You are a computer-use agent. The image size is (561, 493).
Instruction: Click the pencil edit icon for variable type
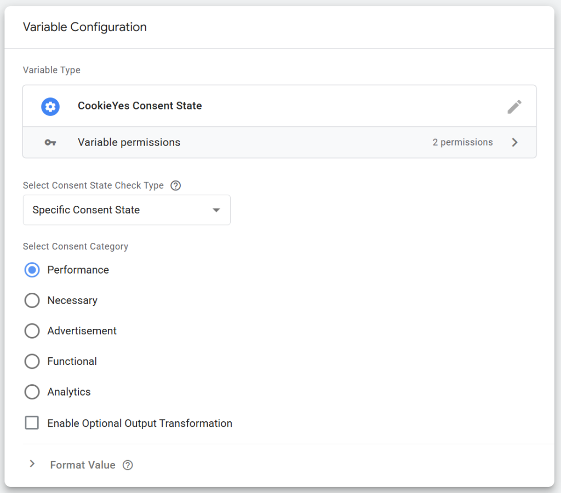click(514, 107)
